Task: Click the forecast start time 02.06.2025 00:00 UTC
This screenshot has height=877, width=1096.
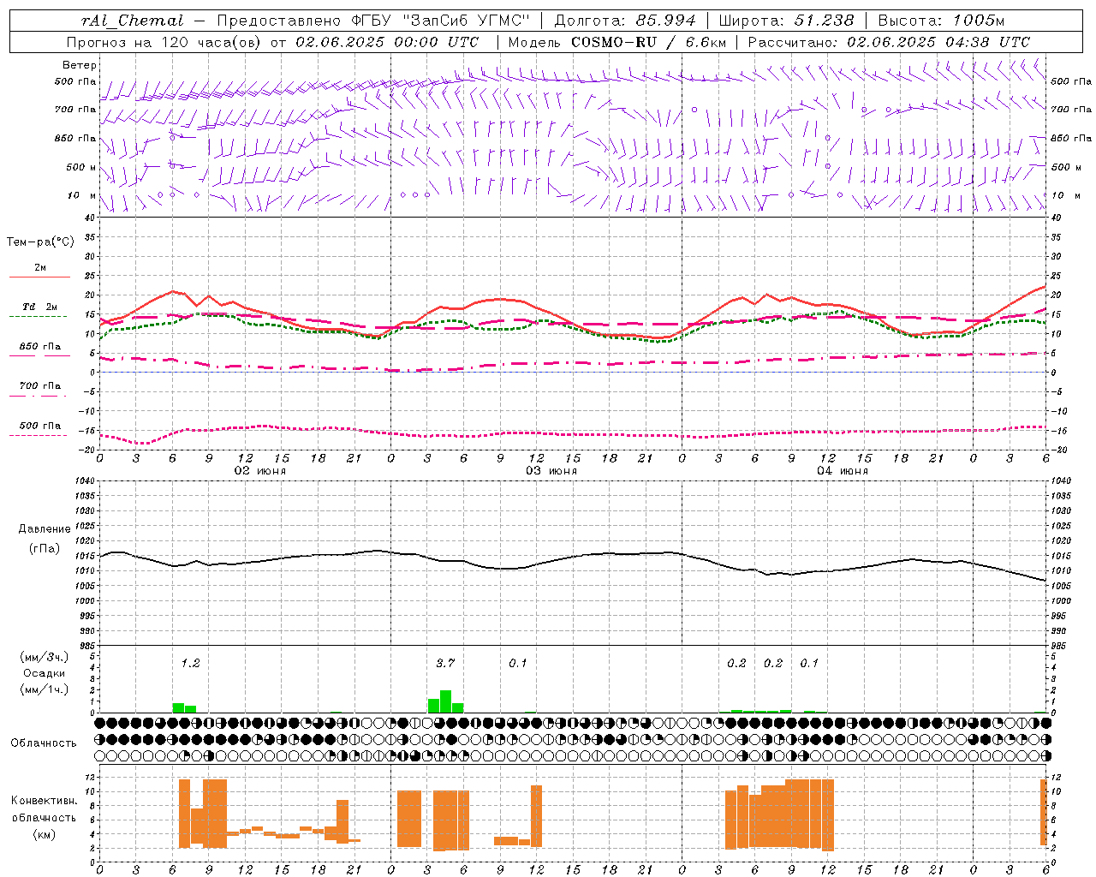Action: 387,42
